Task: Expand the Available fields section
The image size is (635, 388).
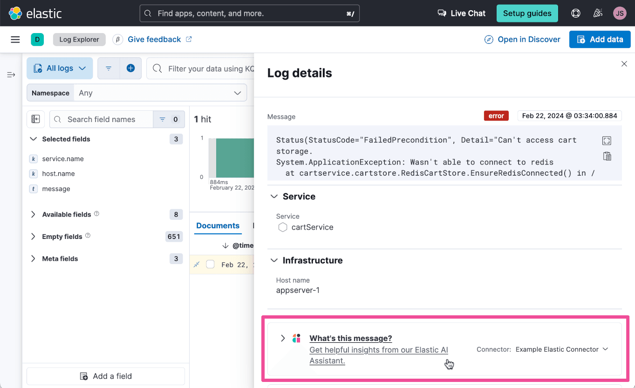Action: click(33, 214)
